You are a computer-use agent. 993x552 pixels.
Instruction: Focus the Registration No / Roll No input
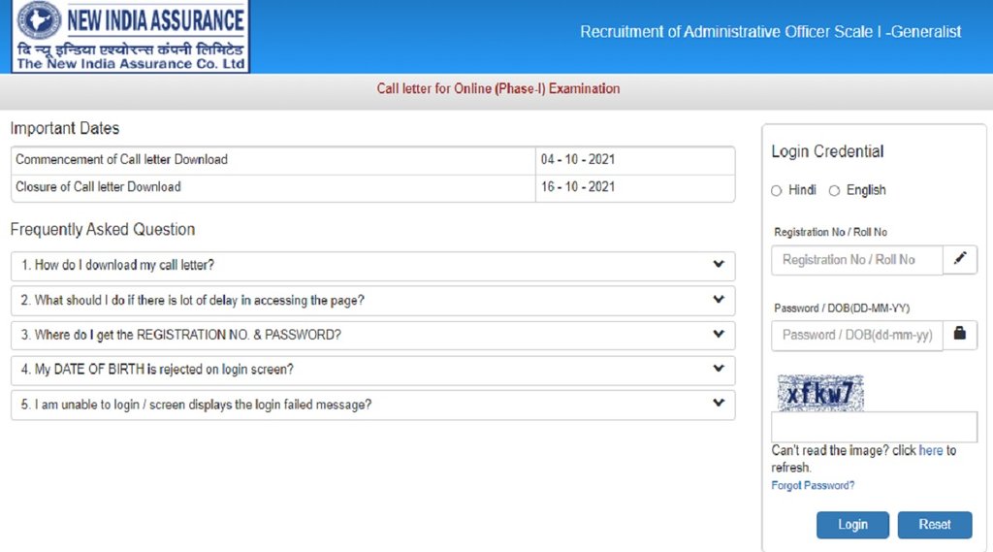click(857, 260)
